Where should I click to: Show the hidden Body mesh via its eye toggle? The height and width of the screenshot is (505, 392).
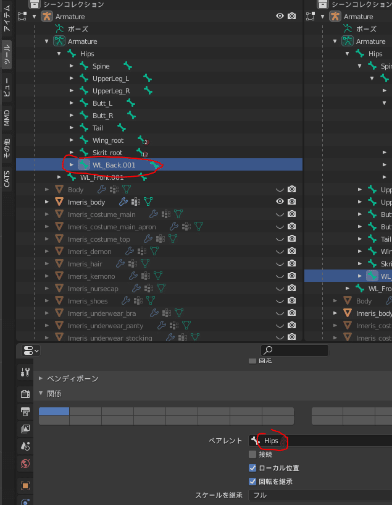click(x=280, y=190)
